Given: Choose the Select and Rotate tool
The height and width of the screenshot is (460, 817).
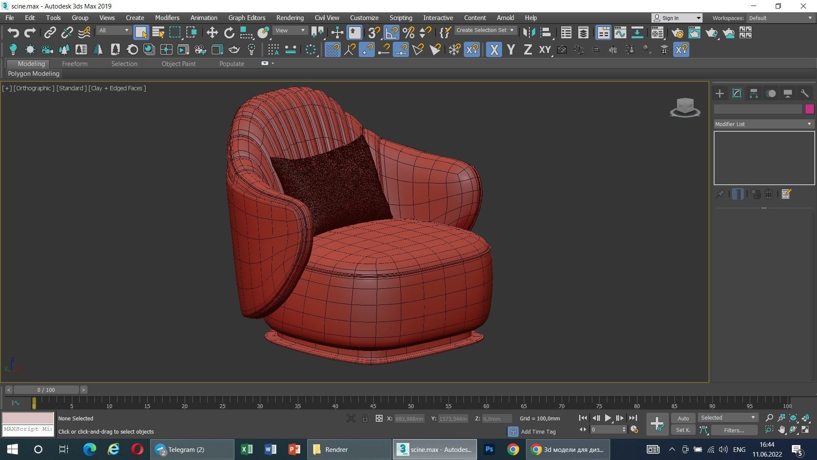Looking at the screenshot, I should [x=229, y=32].
